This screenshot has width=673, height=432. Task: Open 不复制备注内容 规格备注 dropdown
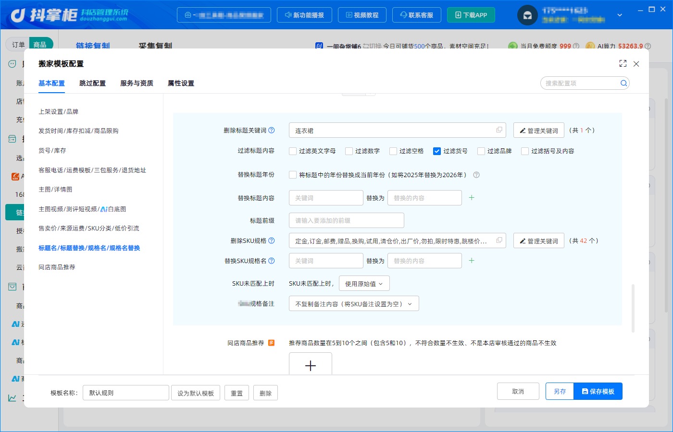pyautogui.click(x=354, y=304)
